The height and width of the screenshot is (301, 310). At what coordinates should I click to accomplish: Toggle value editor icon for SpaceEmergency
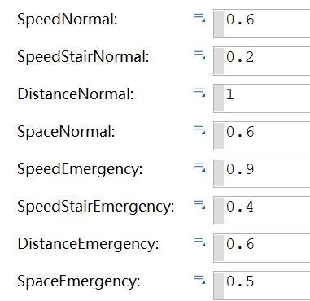tap(199, 280)
